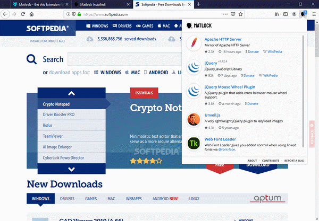Click the tracking protection shield icon
Screen dimensions: 319x221
74,14
